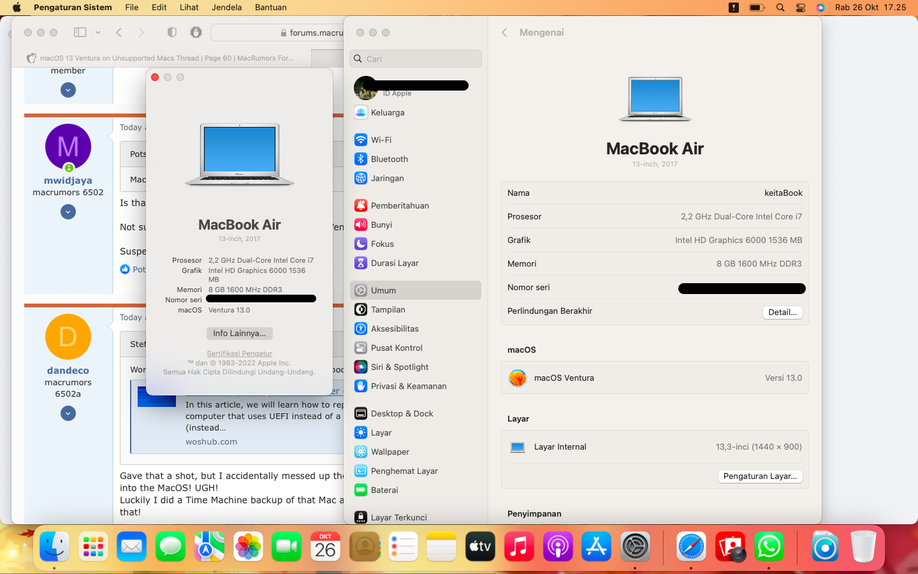Open Calendar from the Dock

coord(325,547)
